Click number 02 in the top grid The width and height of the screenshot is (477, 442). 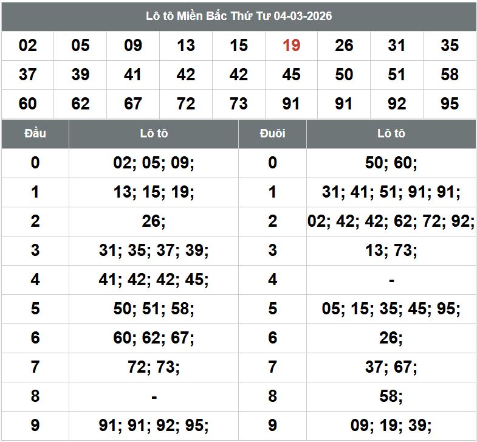pos(28,46)
